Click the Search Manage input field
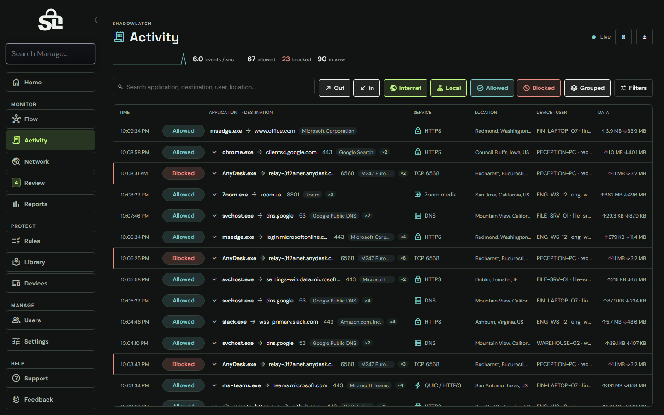 (50, 53)
